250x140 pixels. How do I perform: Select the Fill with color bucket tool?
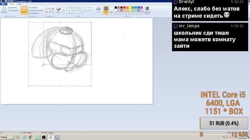coord(50,9)
